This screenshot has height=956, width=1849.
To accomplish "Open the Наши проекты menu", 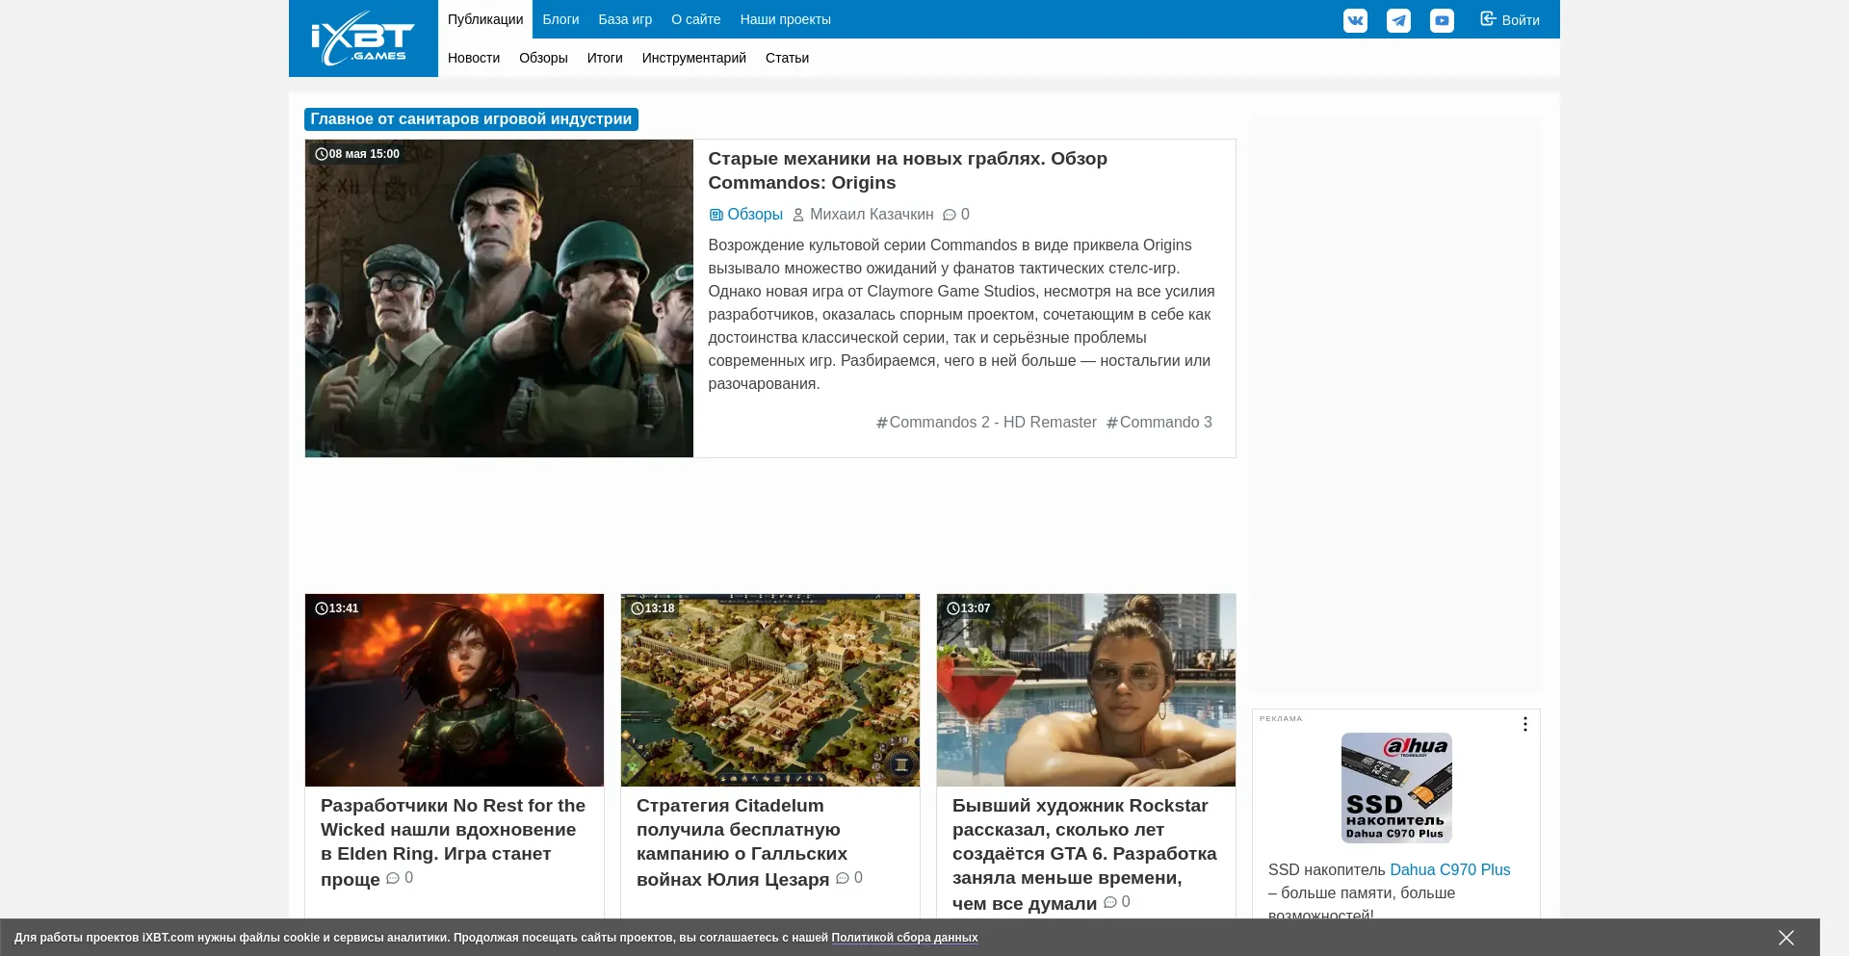I will coord(785,19).
